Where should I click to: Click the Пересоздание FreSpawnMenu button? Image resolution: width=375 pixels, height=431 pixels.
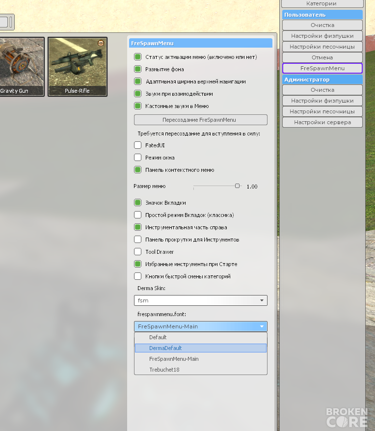[x=200, y=120]
